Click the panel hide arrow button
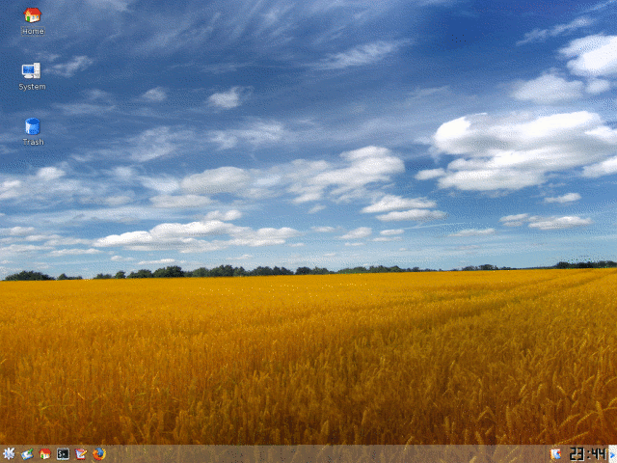This screenshot has height=463, width=617. pos(613,454)
